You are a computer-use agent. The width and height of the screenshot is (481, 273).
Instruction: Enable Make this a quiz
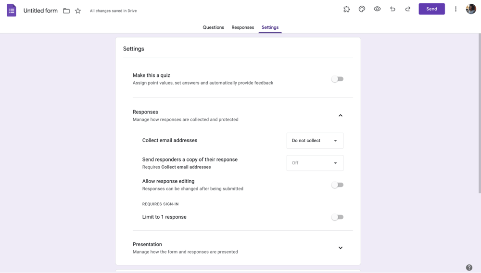click(338, 79)
